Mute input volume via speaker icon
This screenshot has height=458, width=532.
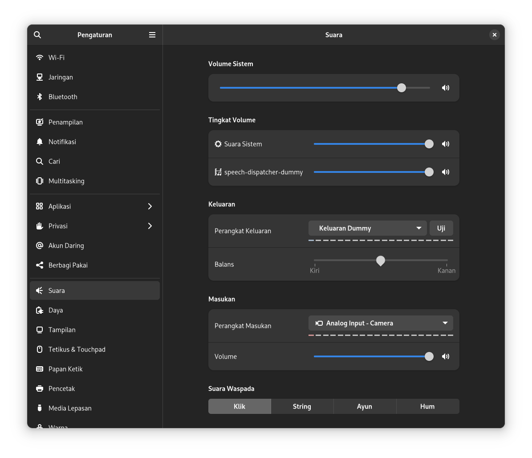[x=445, y=356]
